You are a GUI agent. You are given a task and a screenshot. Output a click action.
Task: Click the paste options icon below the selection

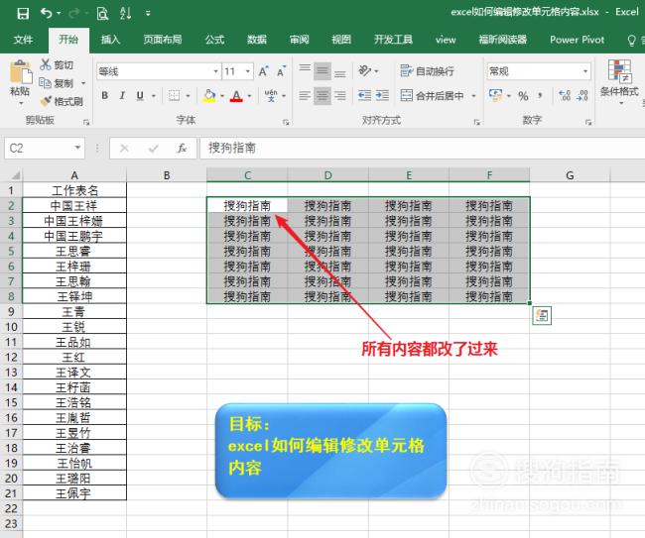pos(542,315)
